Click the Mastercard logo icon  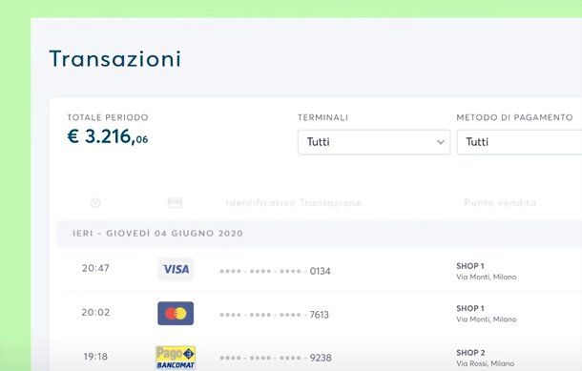point(176,313)
